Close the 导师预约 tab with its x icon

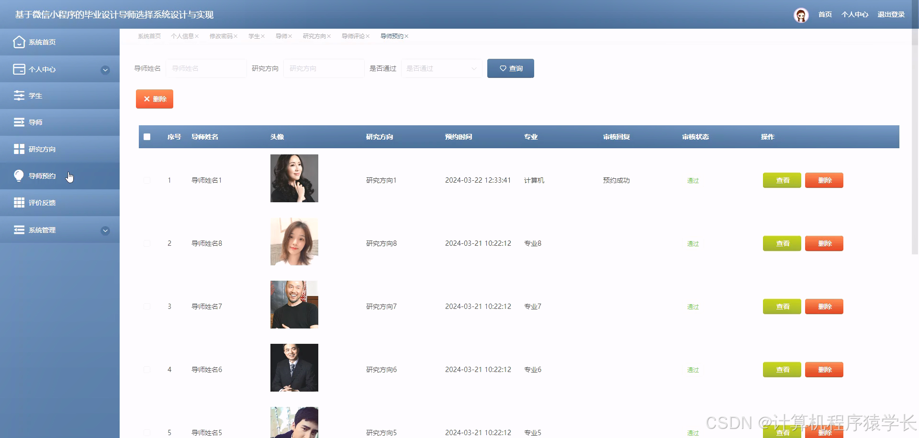pos(406,36)
